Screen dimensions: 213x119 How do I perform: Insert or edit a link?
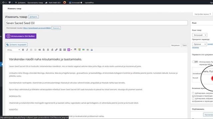click(x=56, y=50)
